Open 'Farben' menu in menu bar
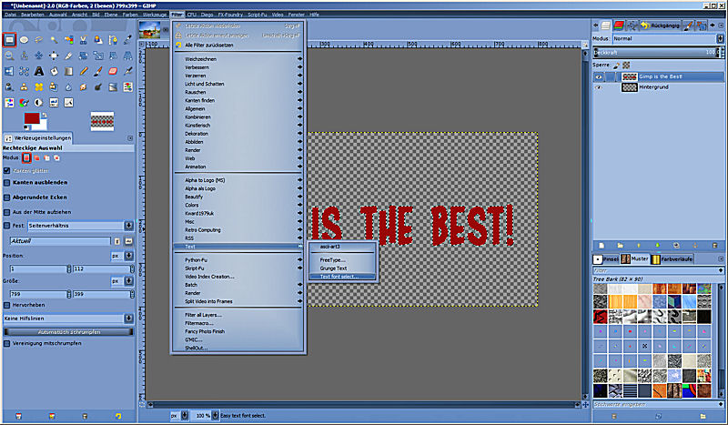Screen dimensions: 728x425 (130, 15)
